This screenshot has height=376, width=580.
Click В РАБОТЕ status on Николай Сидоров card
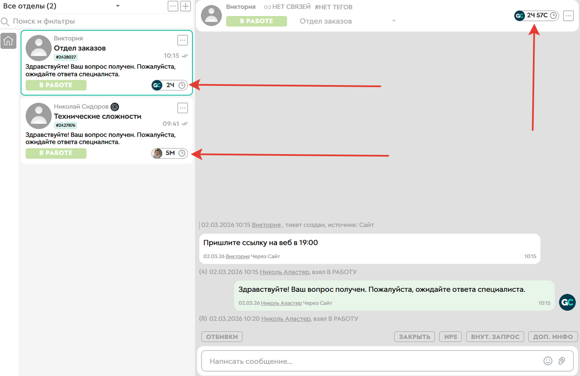click(x=56, y=153)
